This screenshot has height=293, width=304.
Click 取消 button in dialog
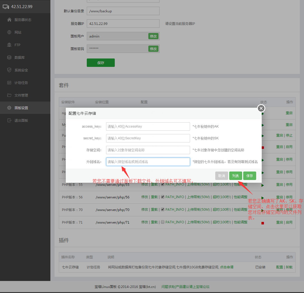click(222, 176)
